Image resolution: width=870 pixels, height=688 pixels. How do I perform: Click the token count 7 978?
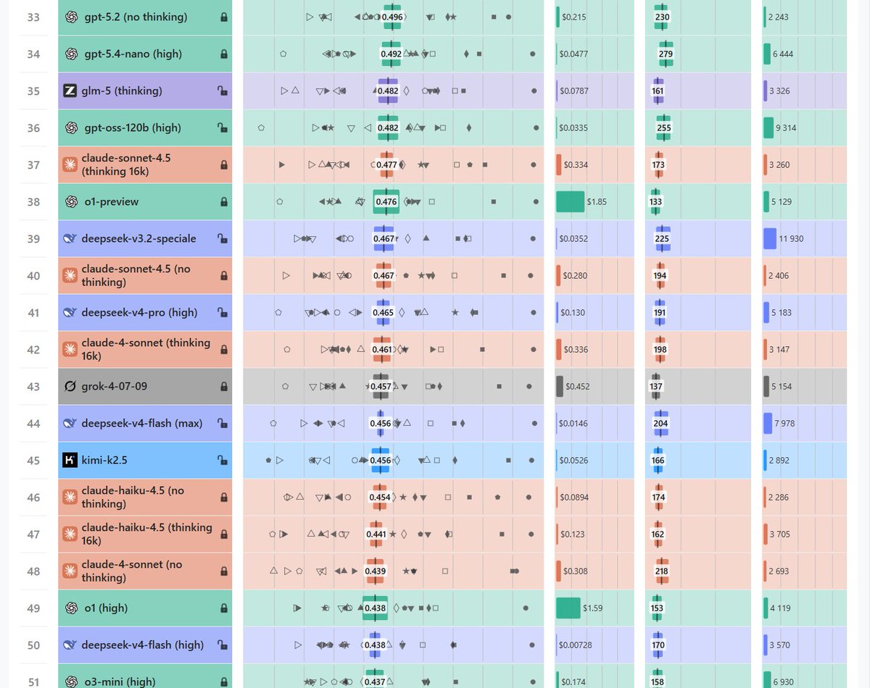point(785,423)
